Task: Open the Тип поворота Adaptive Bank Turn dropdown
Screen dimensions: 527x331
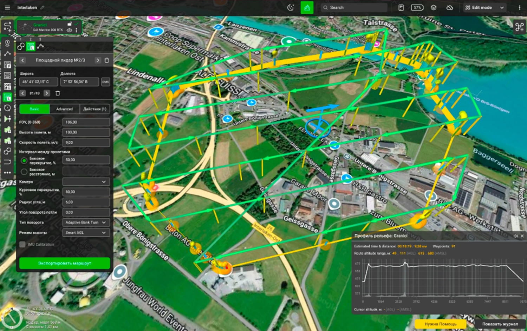Action: pos(86,223)
